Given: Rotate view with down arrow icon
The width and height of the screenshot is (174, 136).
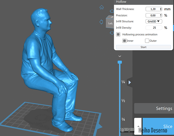Looking at the screenshot, I should pos(112,33).
